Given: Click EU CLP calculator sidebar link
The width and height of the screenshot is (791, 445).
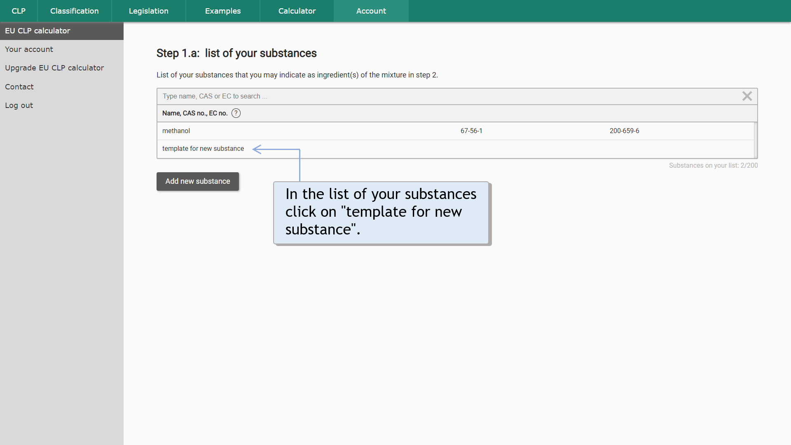Looking at the screenshot, I should coord(61,30).
